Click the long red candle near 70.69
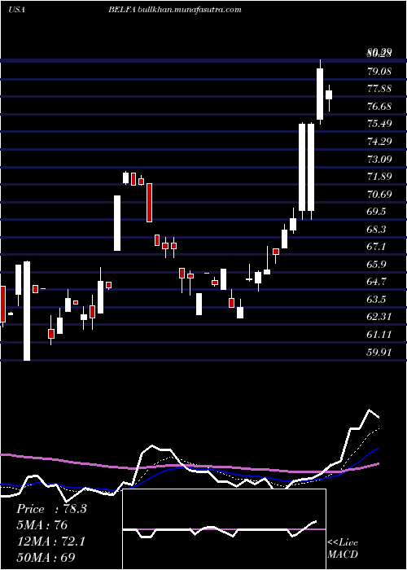 click(x=149, y=203)
